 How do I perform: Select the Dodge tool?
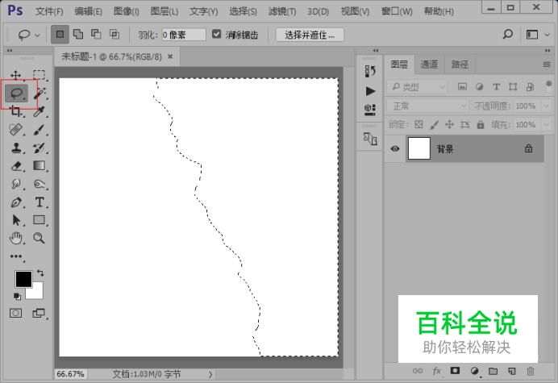click(x=40, y=184)
